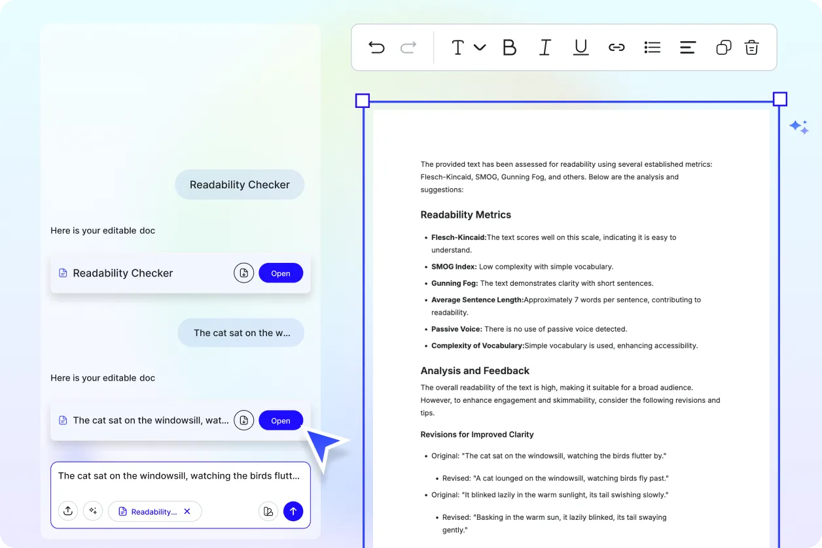This screenshot has width=822, height=548.
Task: Toggle italic formatting
Action: pos(545,47)
